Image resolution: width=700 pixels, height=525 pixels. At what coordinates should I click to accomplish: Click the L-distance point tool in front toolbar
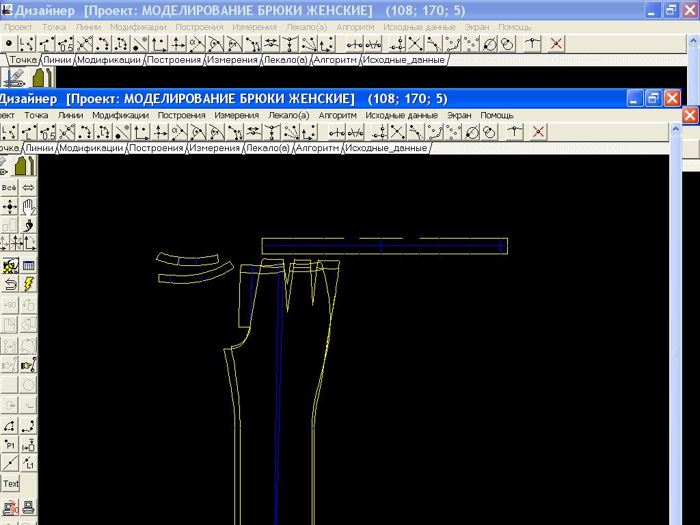click(29, 132)
